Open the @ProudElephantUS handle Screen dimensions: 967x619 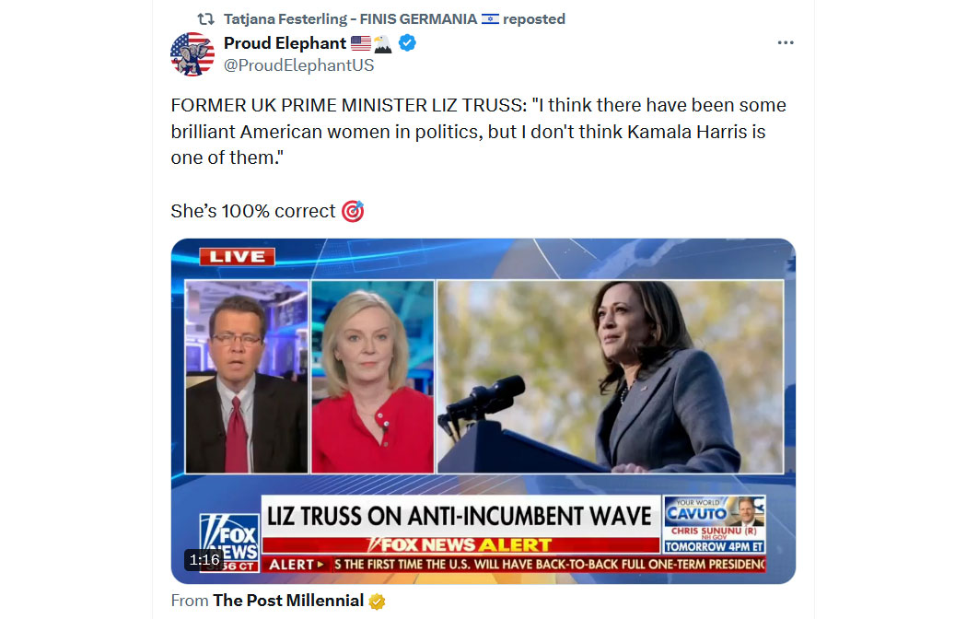tap(298, 65)
